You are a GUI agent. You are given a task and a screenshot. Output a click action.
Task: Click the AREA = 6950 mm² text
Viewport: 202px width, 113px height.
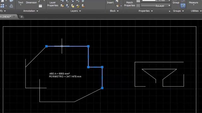tap(59, 74)
